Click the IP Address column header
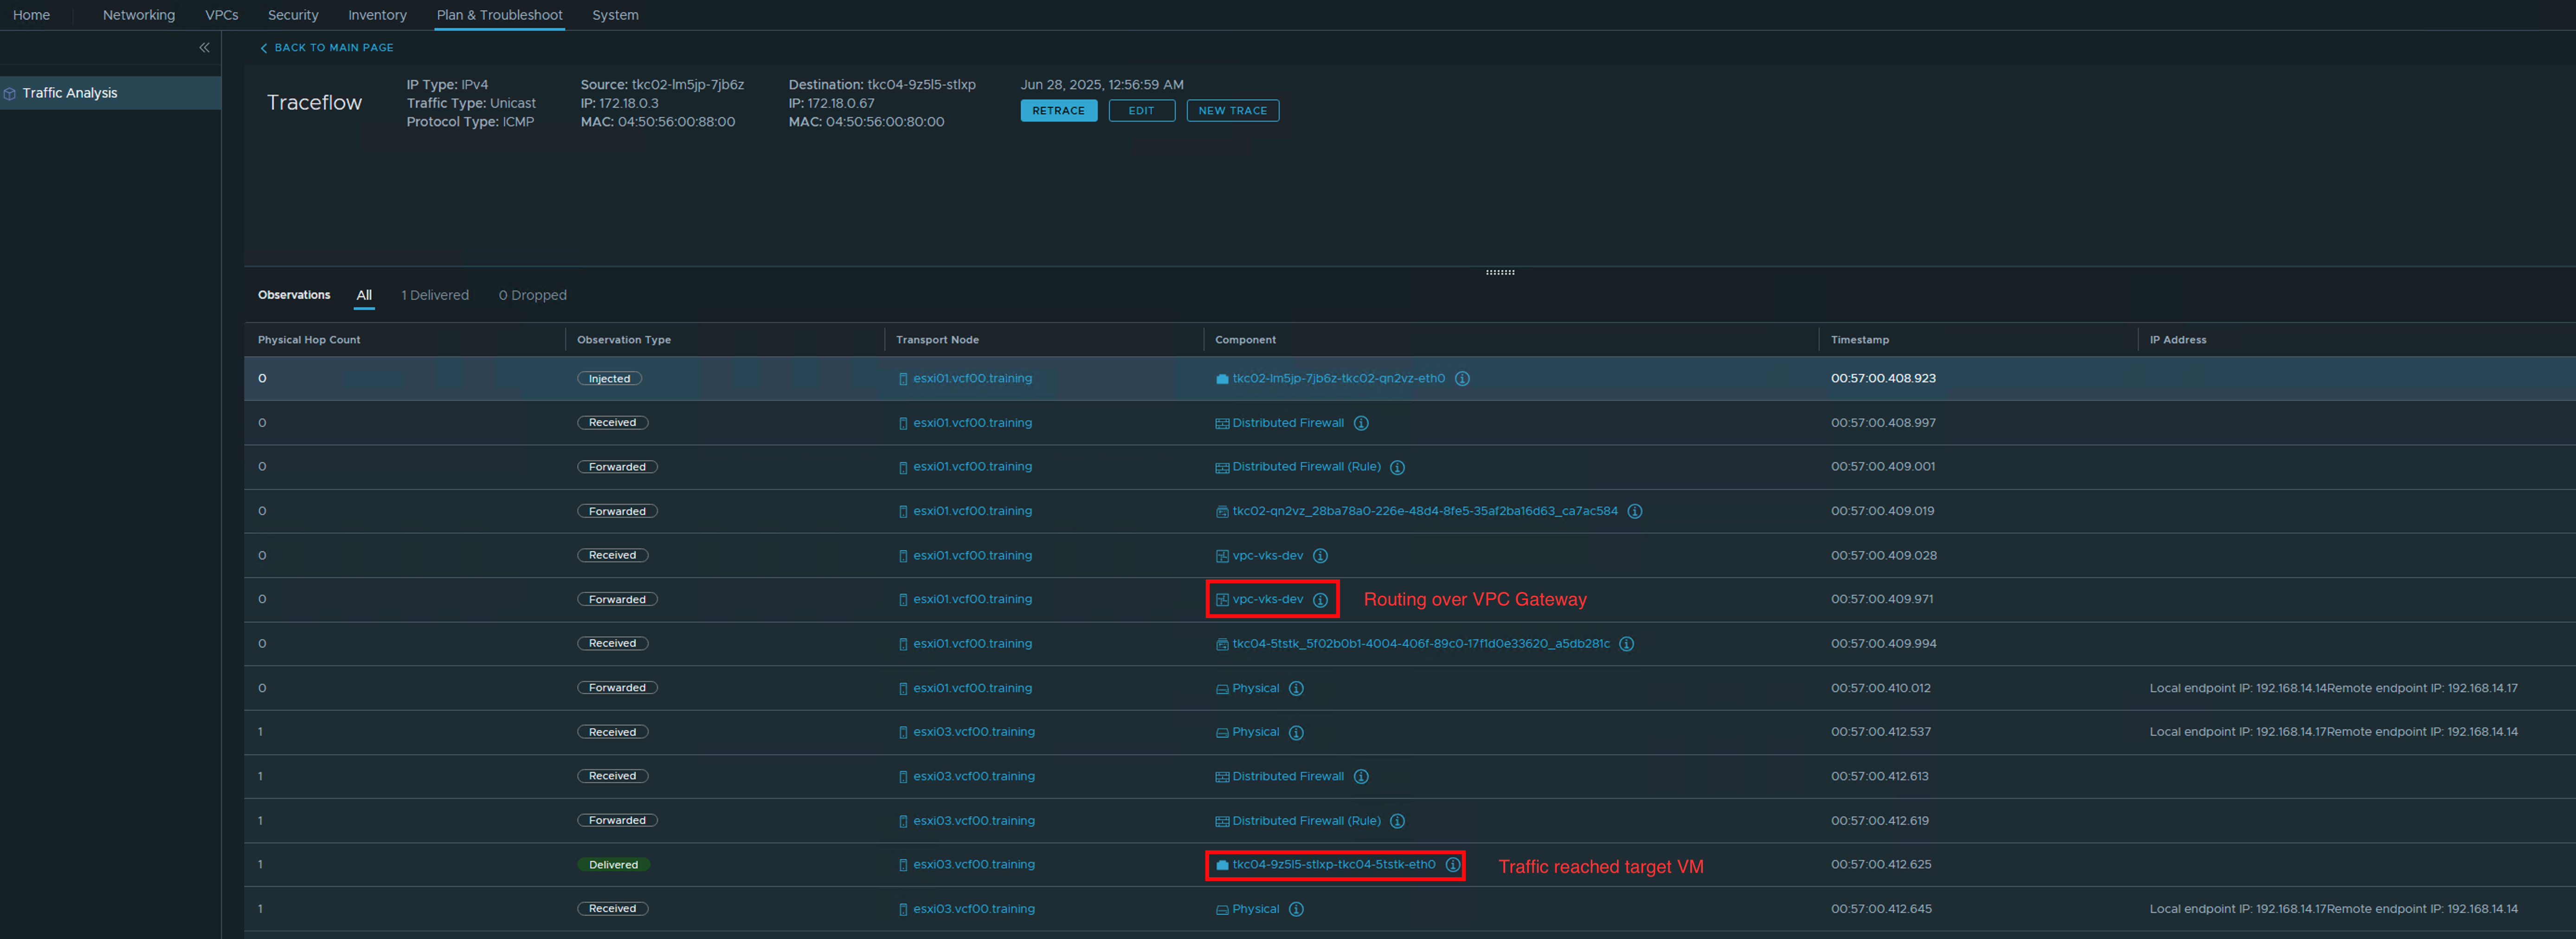 click(2178, 340)
